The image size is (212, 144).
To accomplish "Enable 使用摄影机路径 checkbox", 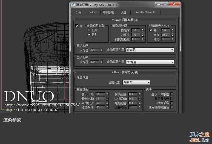I will coord(172,107).
